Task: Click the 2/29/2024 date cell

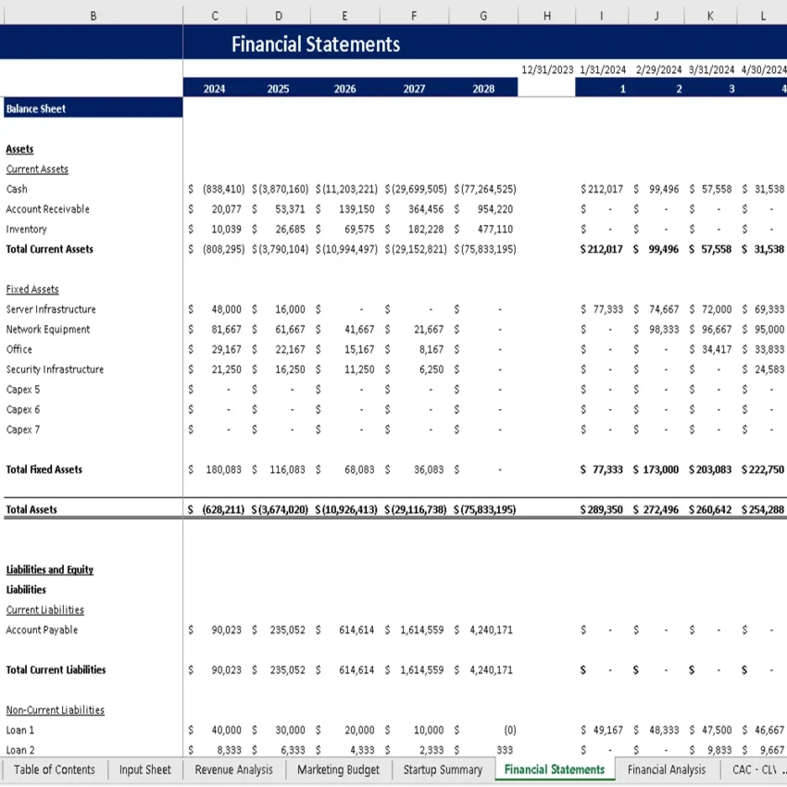Action: [658, 69]
